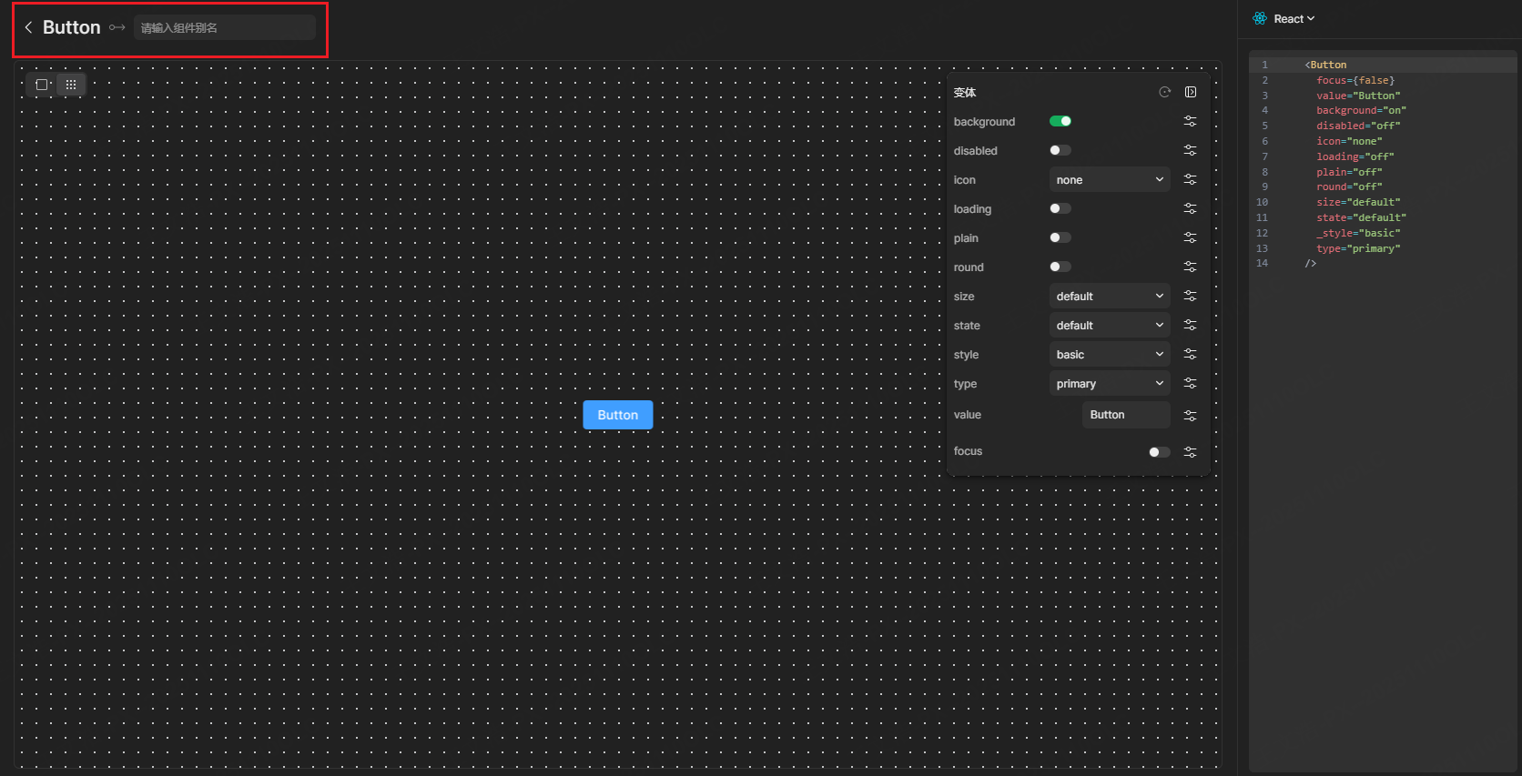Open settings sliders icon for icon row
1522x776 pixels.
click(x=1190, y=179)
